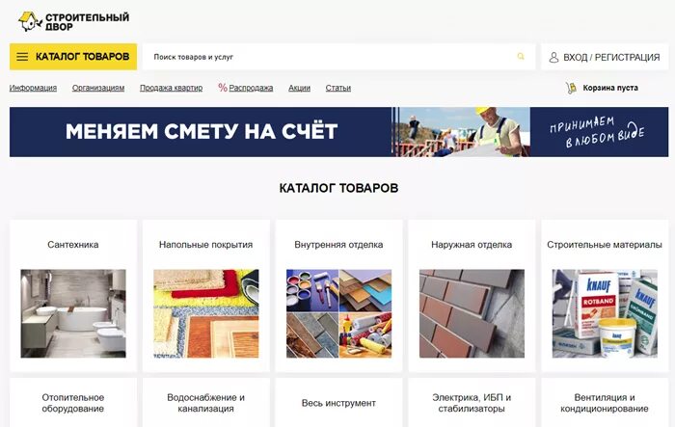Open the Напольные покрытия carpet image
The width and height of the screenshot is (675, 427).
[x=206, y=313]
